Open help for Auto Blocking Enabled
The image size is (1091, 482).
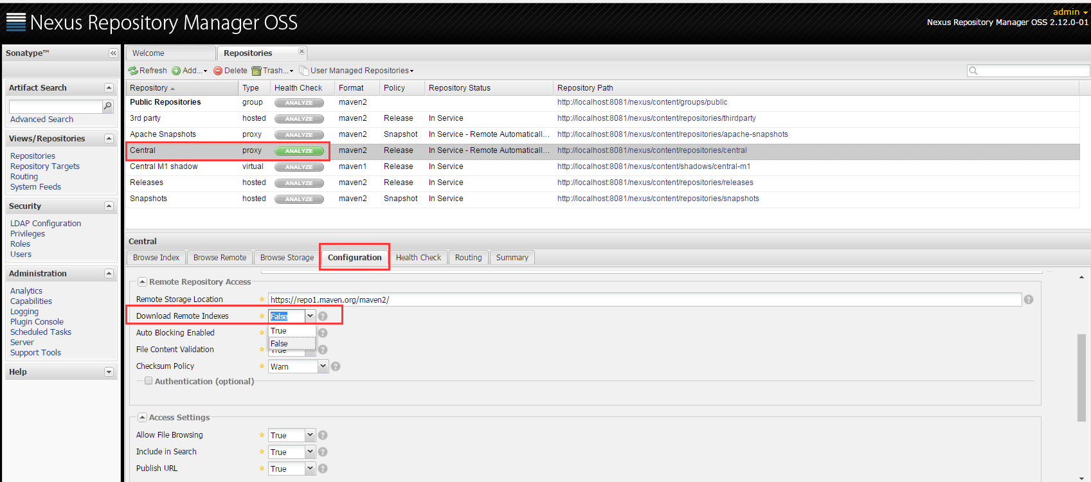coord(323,333)
